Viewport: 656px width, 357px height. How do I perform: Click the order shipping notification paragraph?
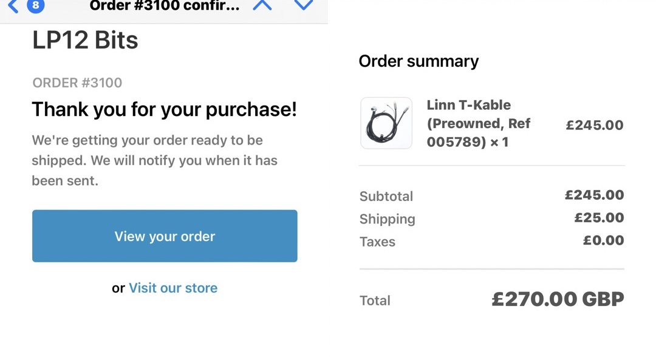[x=155, y=160]
